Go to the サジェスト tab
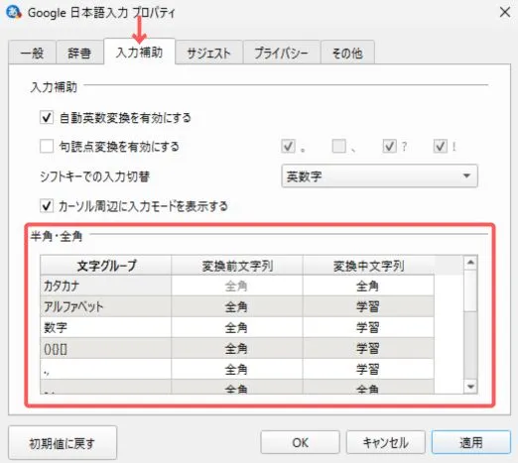The height and width of the screenshot is (463, 518). [208, 53]
